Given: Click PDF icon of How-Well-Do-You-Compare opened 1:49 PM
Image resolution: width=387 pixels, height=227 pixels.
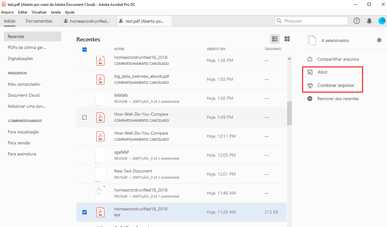Looking at the screenshot, I should pos(100,117).
